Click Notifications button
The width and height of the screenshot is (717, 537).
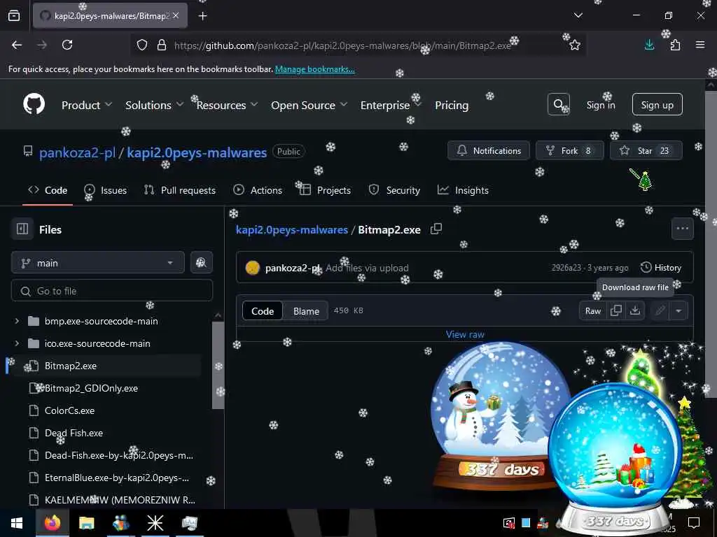point(488,150)
